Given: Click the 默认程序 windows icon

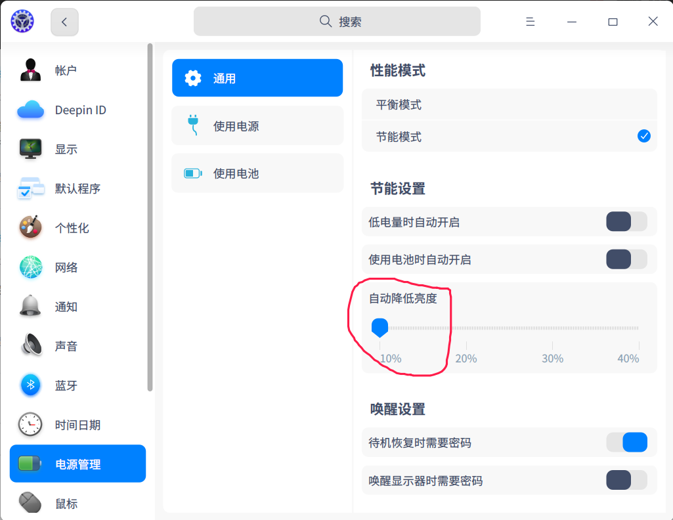Looking at the screenshot, I should (x=30, y=188).
